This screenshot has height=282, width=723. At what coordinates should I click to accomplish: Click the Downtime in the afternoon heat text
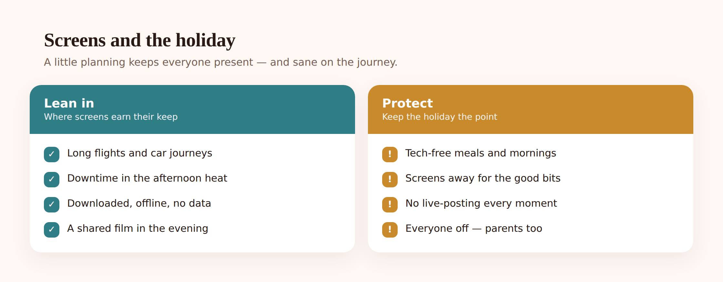147,178
